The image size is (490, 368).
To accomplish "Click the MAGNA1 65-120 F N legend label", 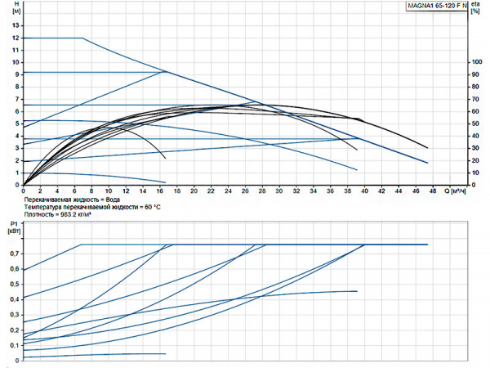I will coord(437,6).
